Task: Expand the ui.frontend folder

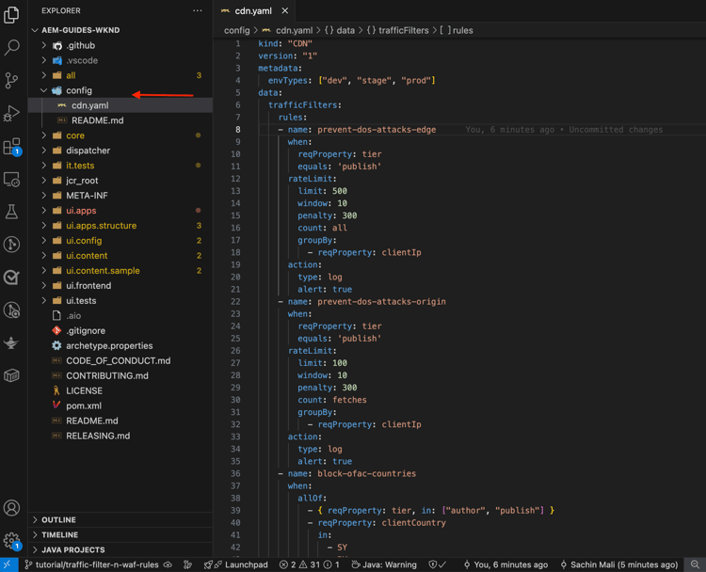Action: click(88, 286)
